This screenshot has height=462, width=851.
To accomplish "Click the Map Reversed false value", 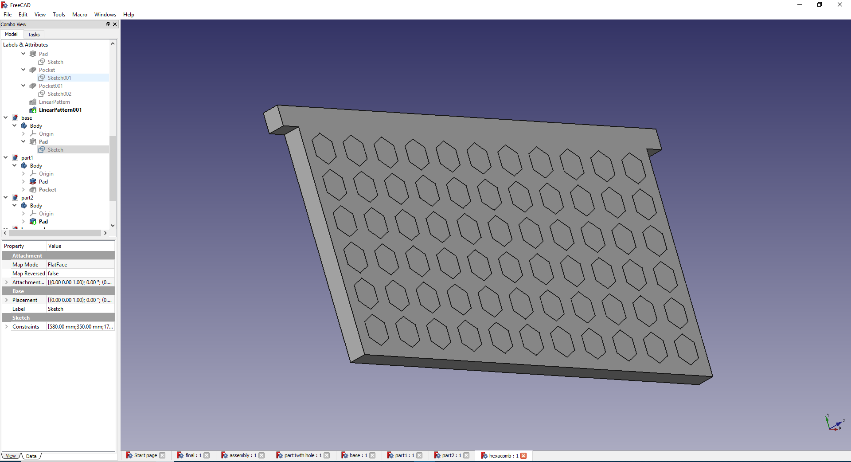I will tap(81, 274).
